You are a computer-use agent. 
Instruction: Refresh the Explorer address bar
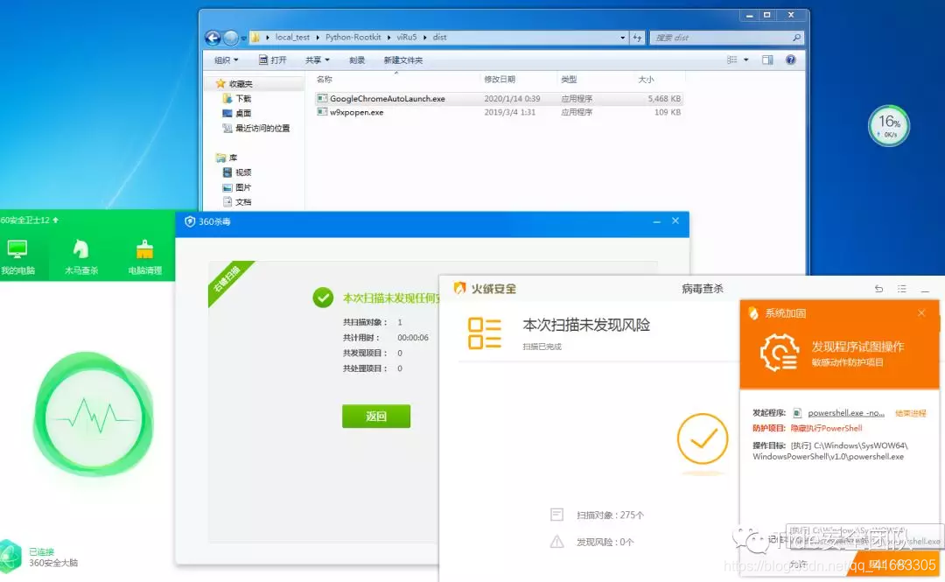638,38
